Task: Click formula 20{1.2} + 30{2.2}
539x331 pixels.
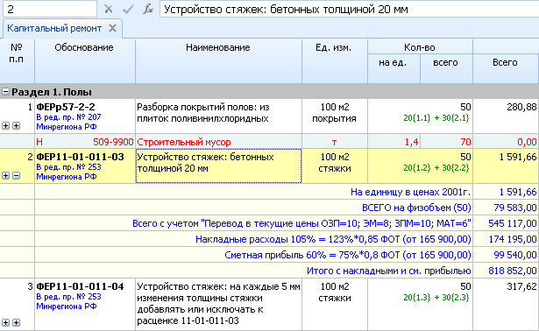Action: [x=436, y=168]
